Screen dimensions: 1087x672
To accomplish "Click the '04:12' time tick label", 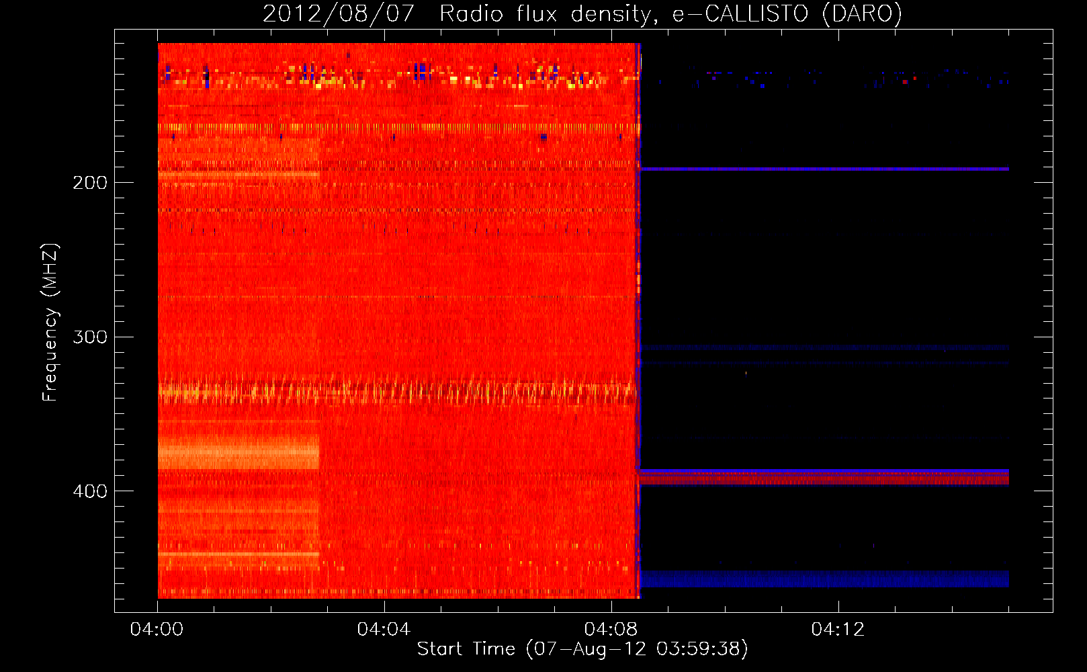I will 838,630.
